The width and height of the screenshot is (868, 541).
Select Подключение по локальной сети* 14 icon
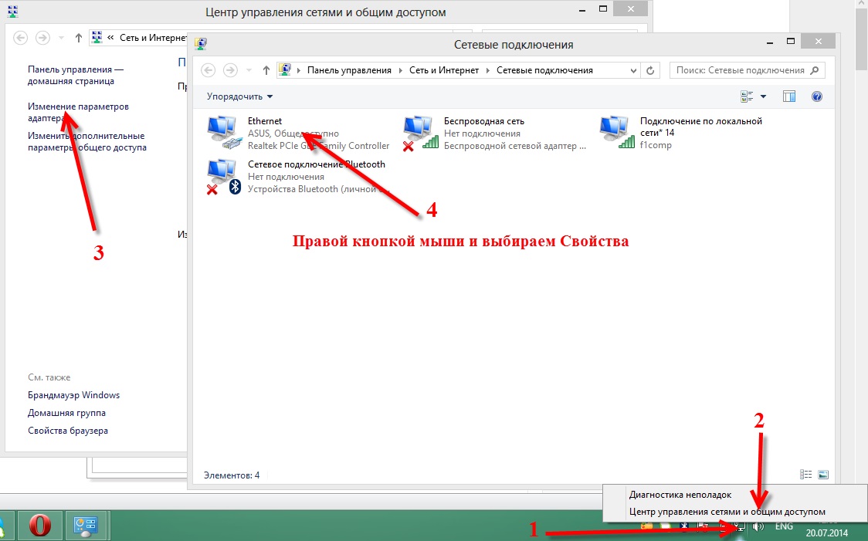[617, 132]
